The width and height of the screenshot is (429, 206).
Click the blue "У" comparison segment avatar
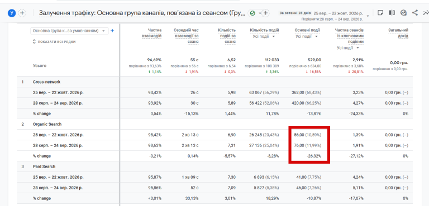[x=12, y=13]
